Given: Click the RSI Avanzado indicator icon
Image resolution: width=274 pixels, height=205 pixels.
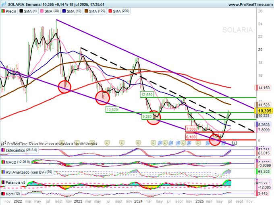Looking at the screenshot, I should pyautogui.click(x=3, y=172).
